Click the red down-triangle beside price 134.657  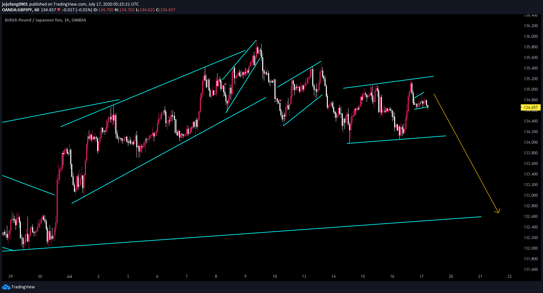[x=59, y=10]
